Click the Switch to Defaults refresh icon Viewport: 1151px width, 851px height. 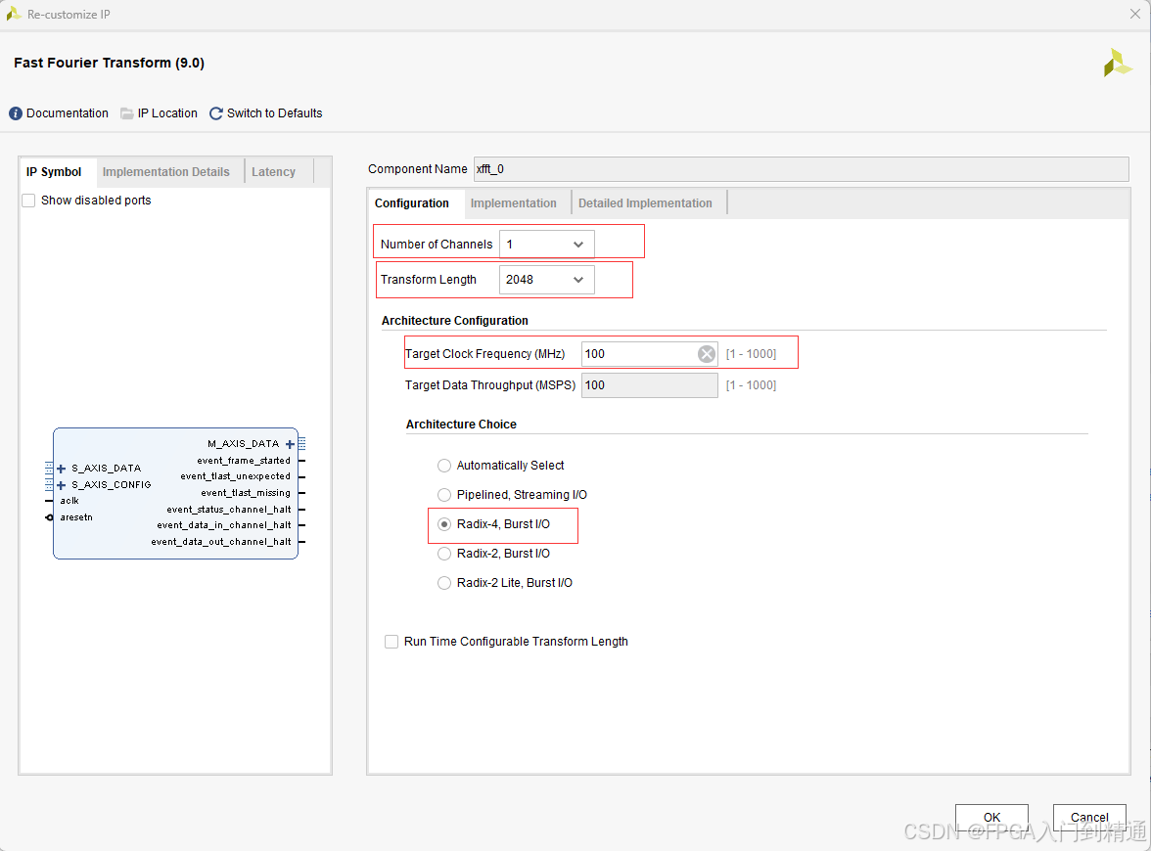215,113
